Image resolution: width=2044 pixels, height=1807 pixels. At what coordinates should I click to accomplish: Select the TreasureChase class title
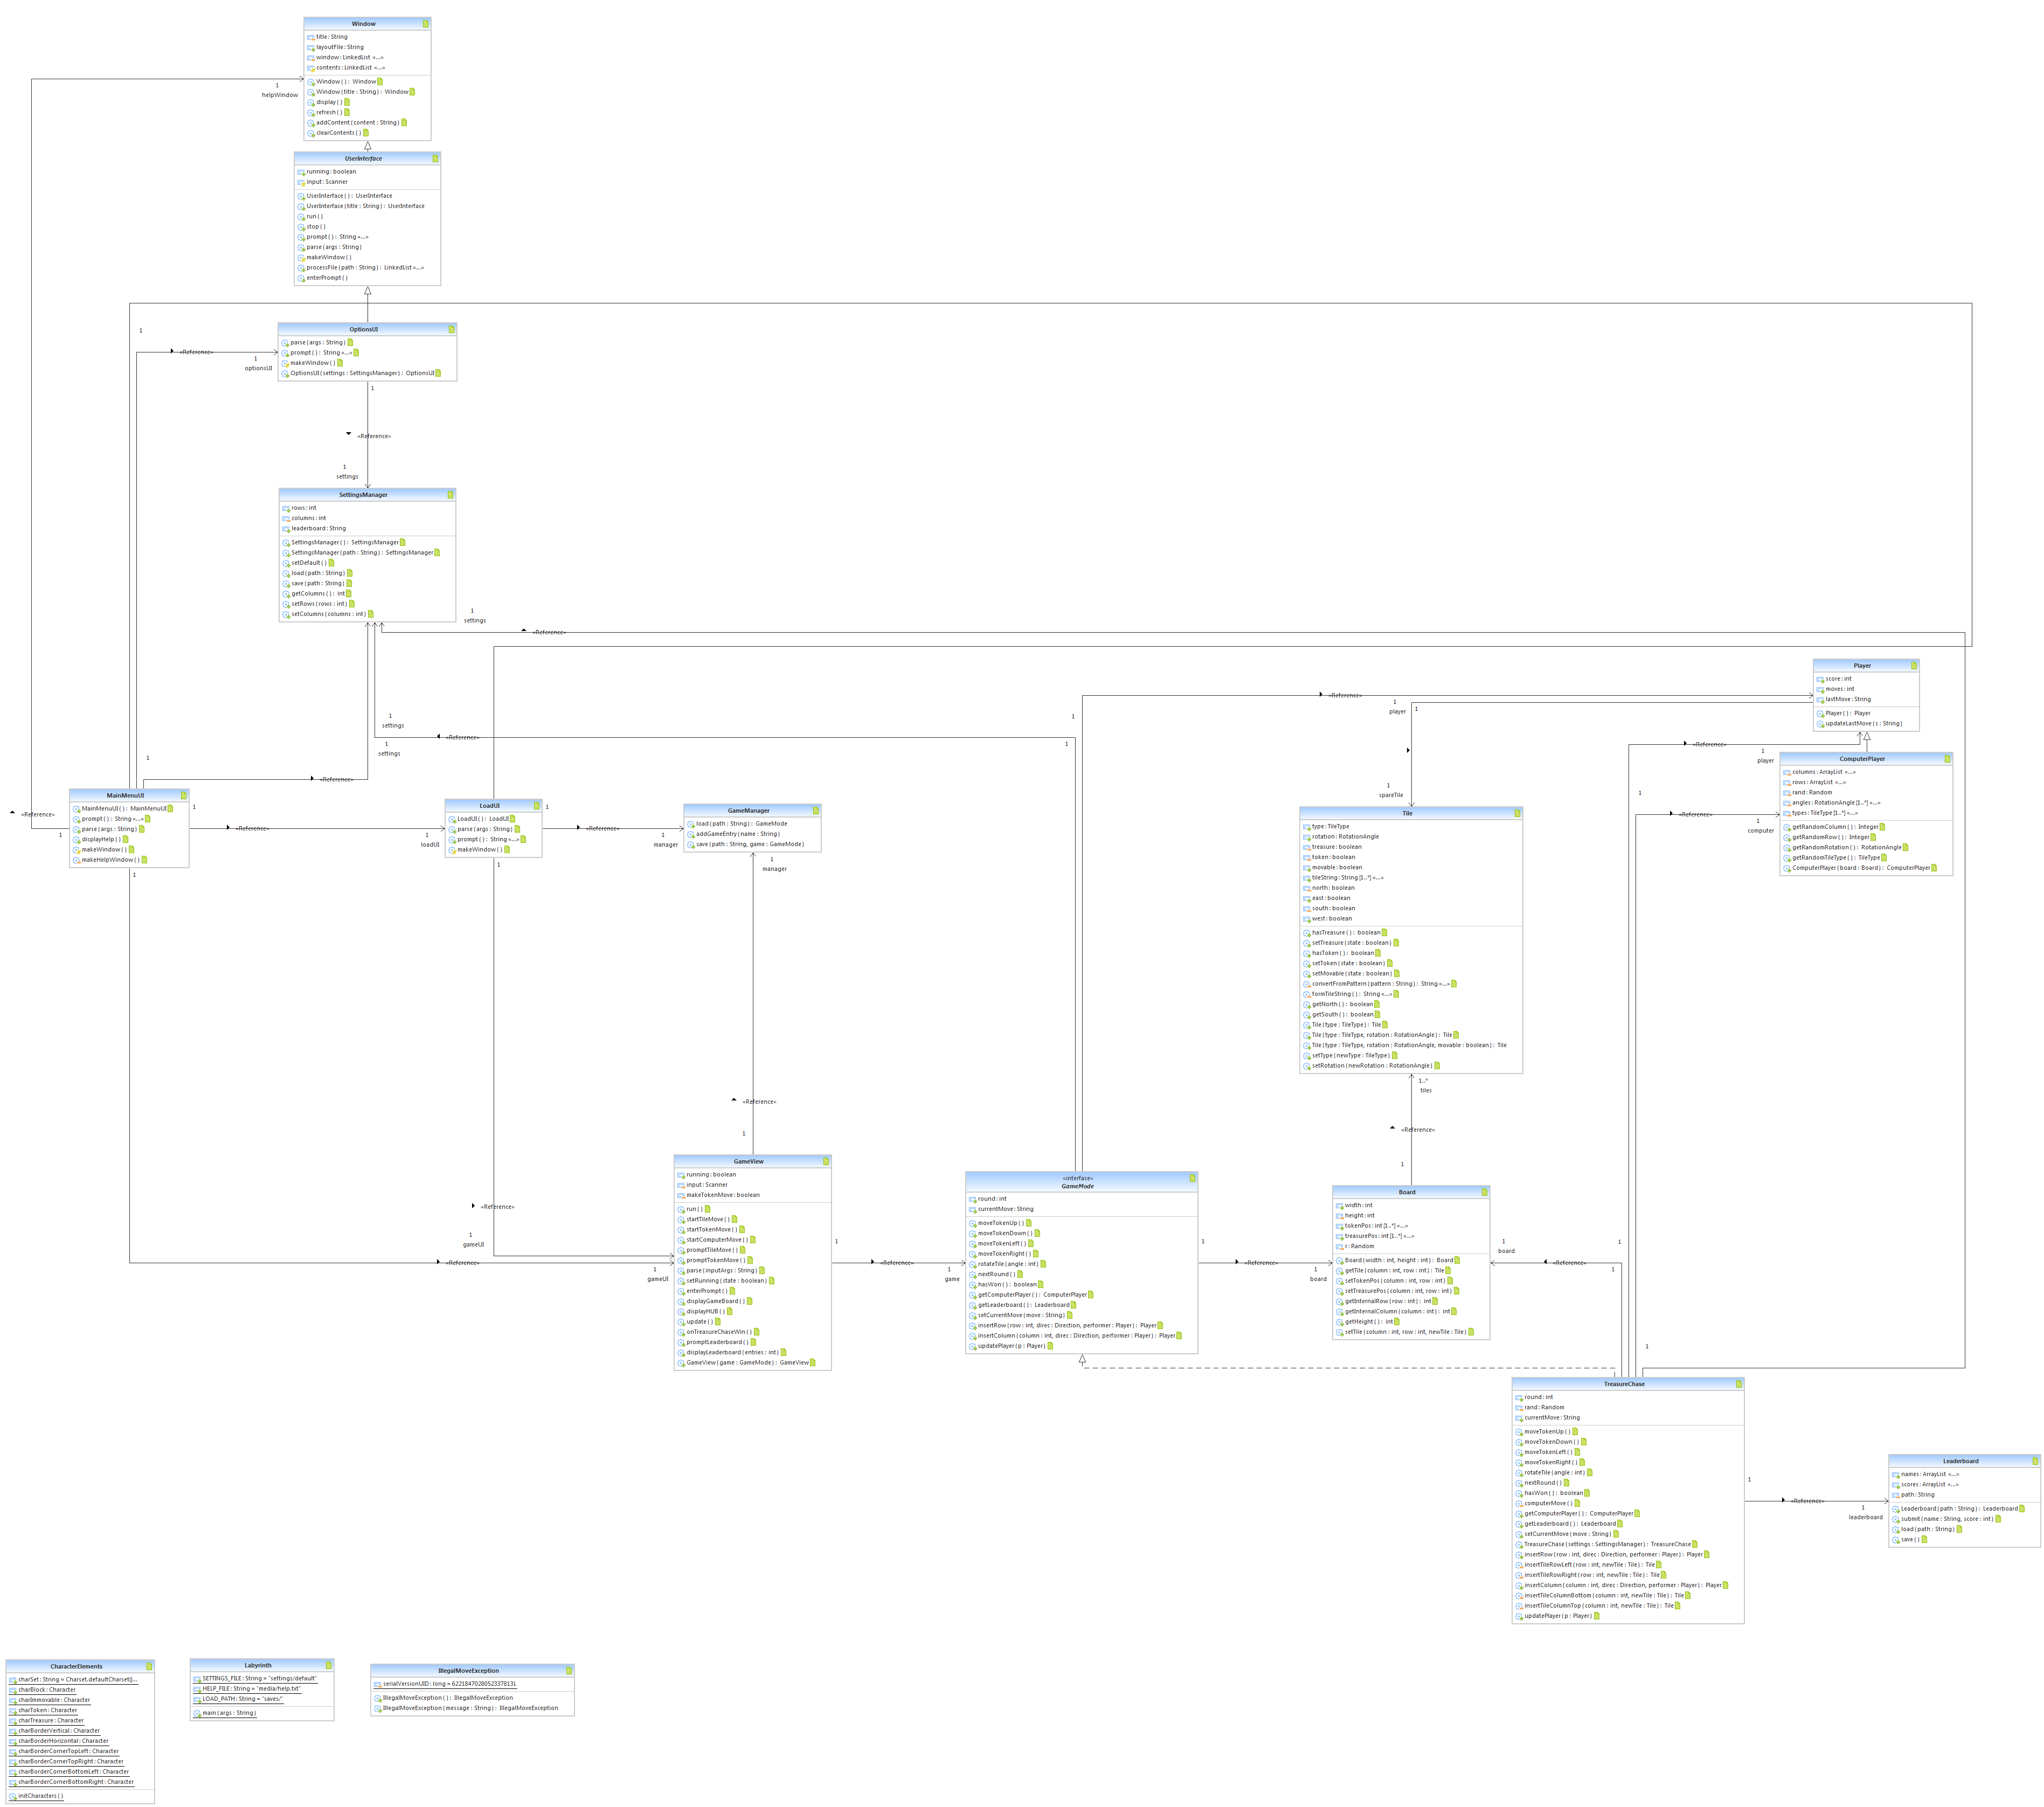(1624, 1384)
